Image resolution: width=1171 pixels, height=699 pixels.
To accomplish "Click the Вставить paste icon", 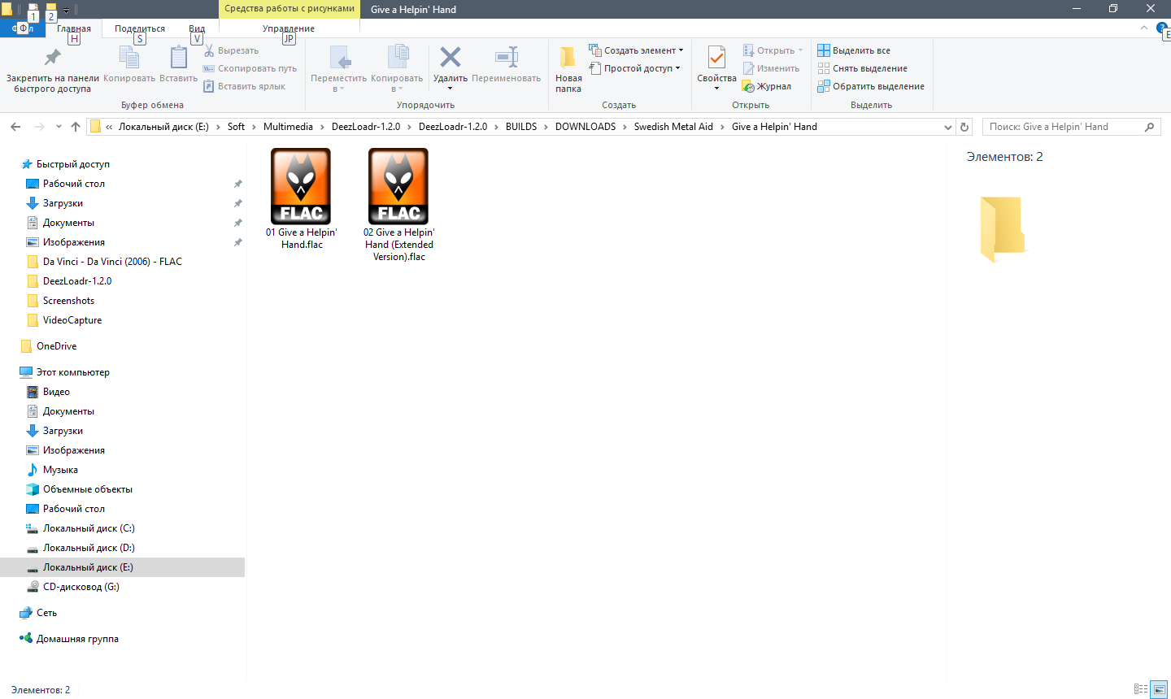I will click(x=178, y=58).
